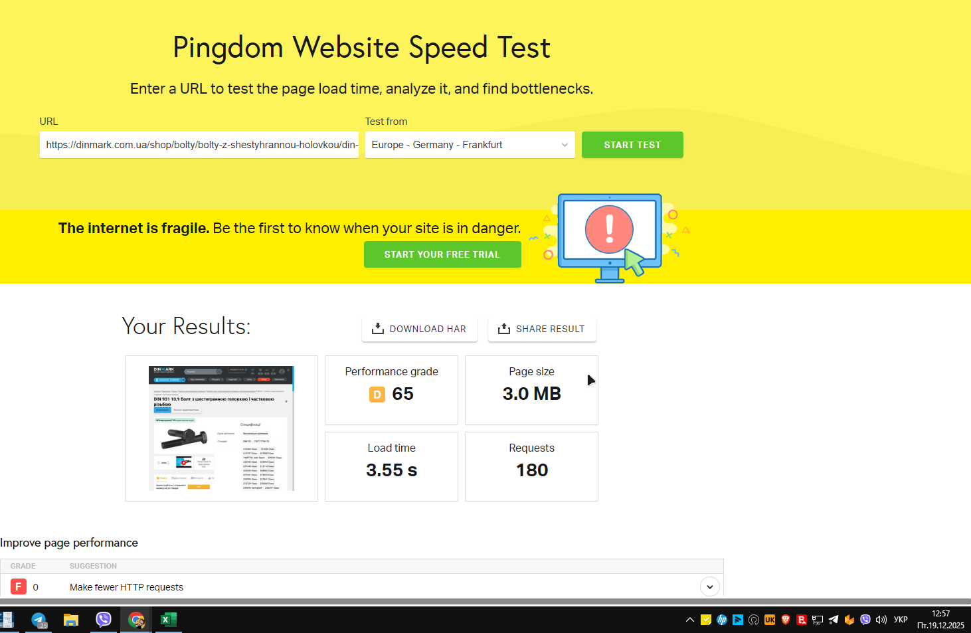The width and height of the screenshot is (971, 633).
Task: Click the HP tray icon
Action: tap(722, 620)
